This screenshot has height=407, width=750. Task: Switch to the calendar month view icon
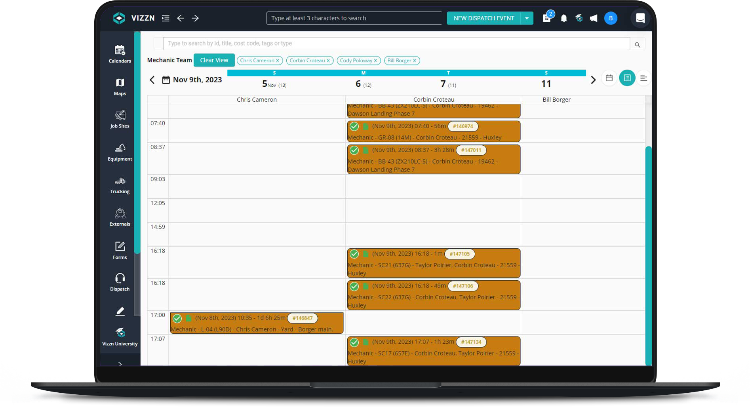609,78
